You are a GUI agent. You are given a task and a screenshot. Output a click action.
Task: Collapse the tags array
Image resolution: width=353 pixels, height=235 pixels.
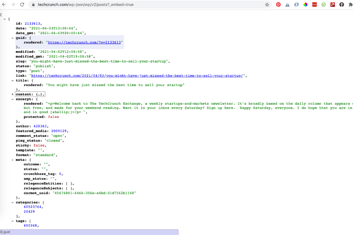[13, 221]
